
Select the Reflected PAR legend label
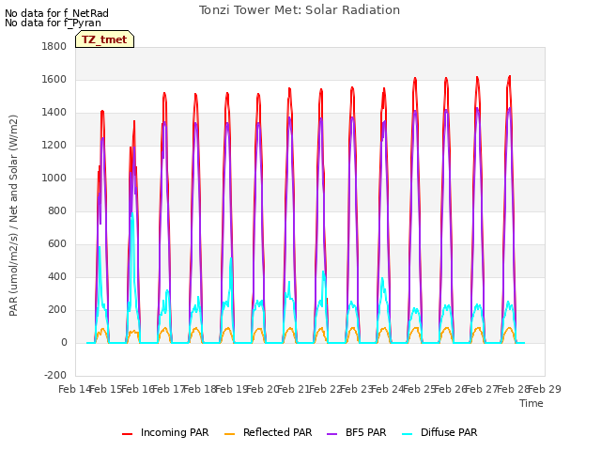coord(278,432)
